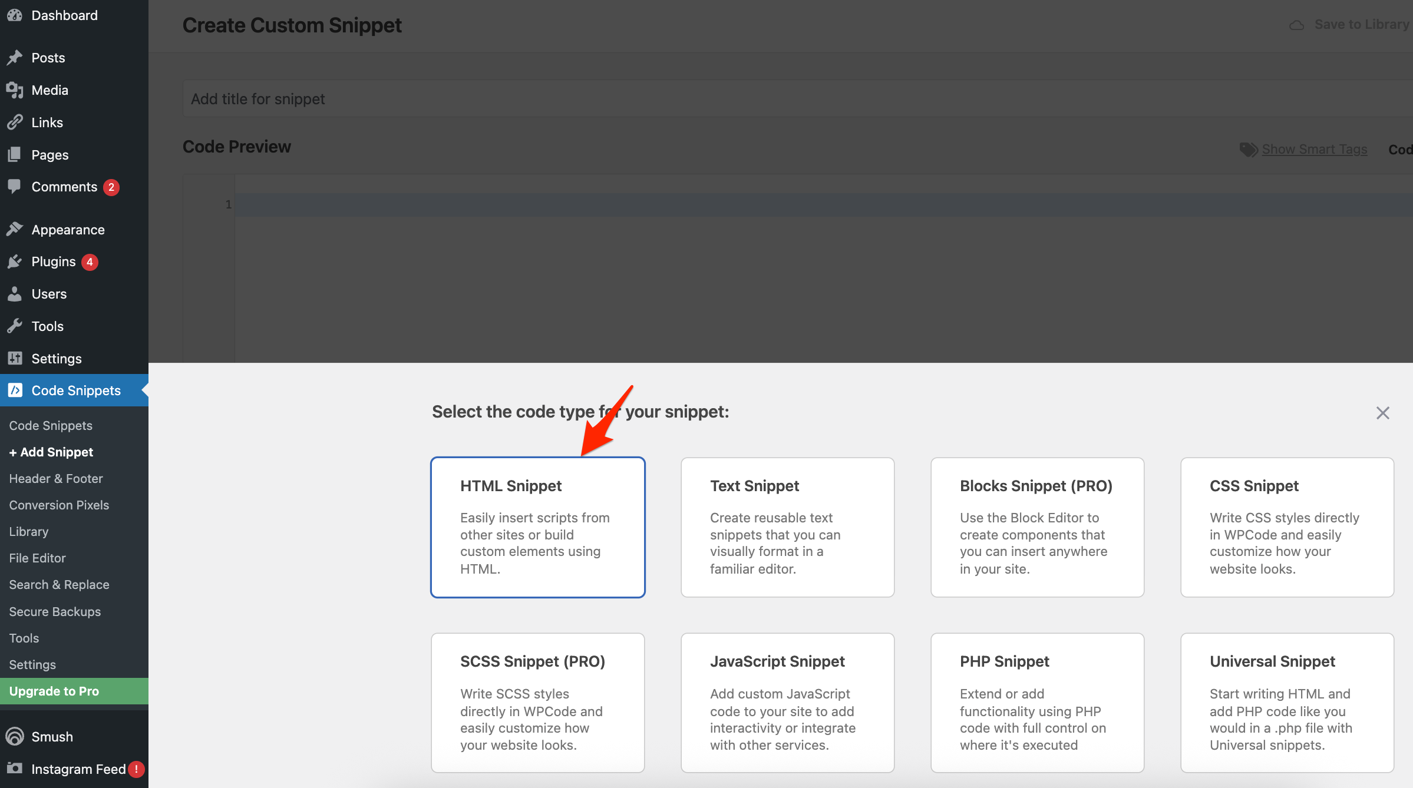The height and width of the screenshot is (788, 1413).
Task: Click the Posts pushpin icon
Action: pyautogui.click(x=15, y=58)
